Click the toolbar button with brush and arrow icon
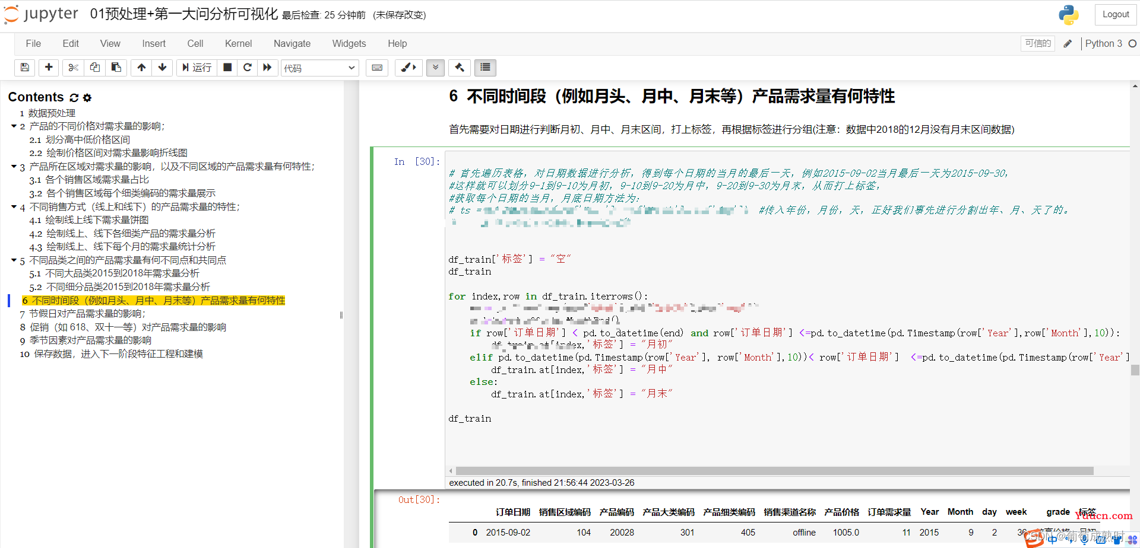Image resolution: width=1140 pixels, height=548 pixels. coord(408,68)
